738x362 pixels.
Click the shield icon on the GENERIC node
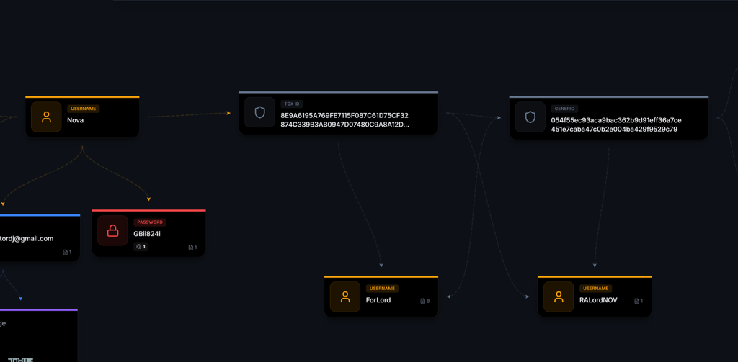[530, 117]
